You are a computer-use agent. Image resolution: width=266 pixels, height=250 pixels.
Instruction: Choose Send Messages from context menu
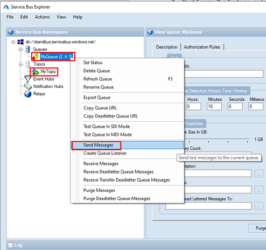point(128,145)
